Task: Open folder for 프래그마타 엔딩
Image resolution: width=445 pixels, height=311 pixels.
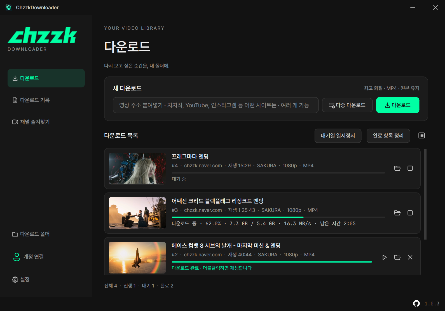Action: point(397,168)
